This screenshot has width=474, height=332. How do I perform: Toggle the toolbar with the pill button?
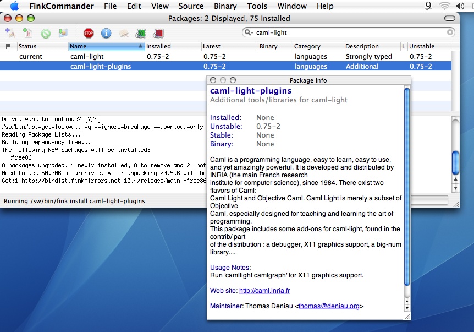click(x=449, y=19)
